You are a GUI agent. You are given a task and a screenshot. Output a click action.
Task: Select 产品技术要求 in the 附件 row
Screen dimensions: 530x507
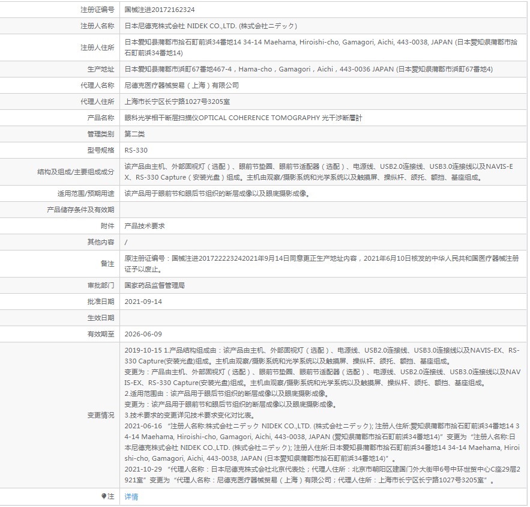coord(145,226)
